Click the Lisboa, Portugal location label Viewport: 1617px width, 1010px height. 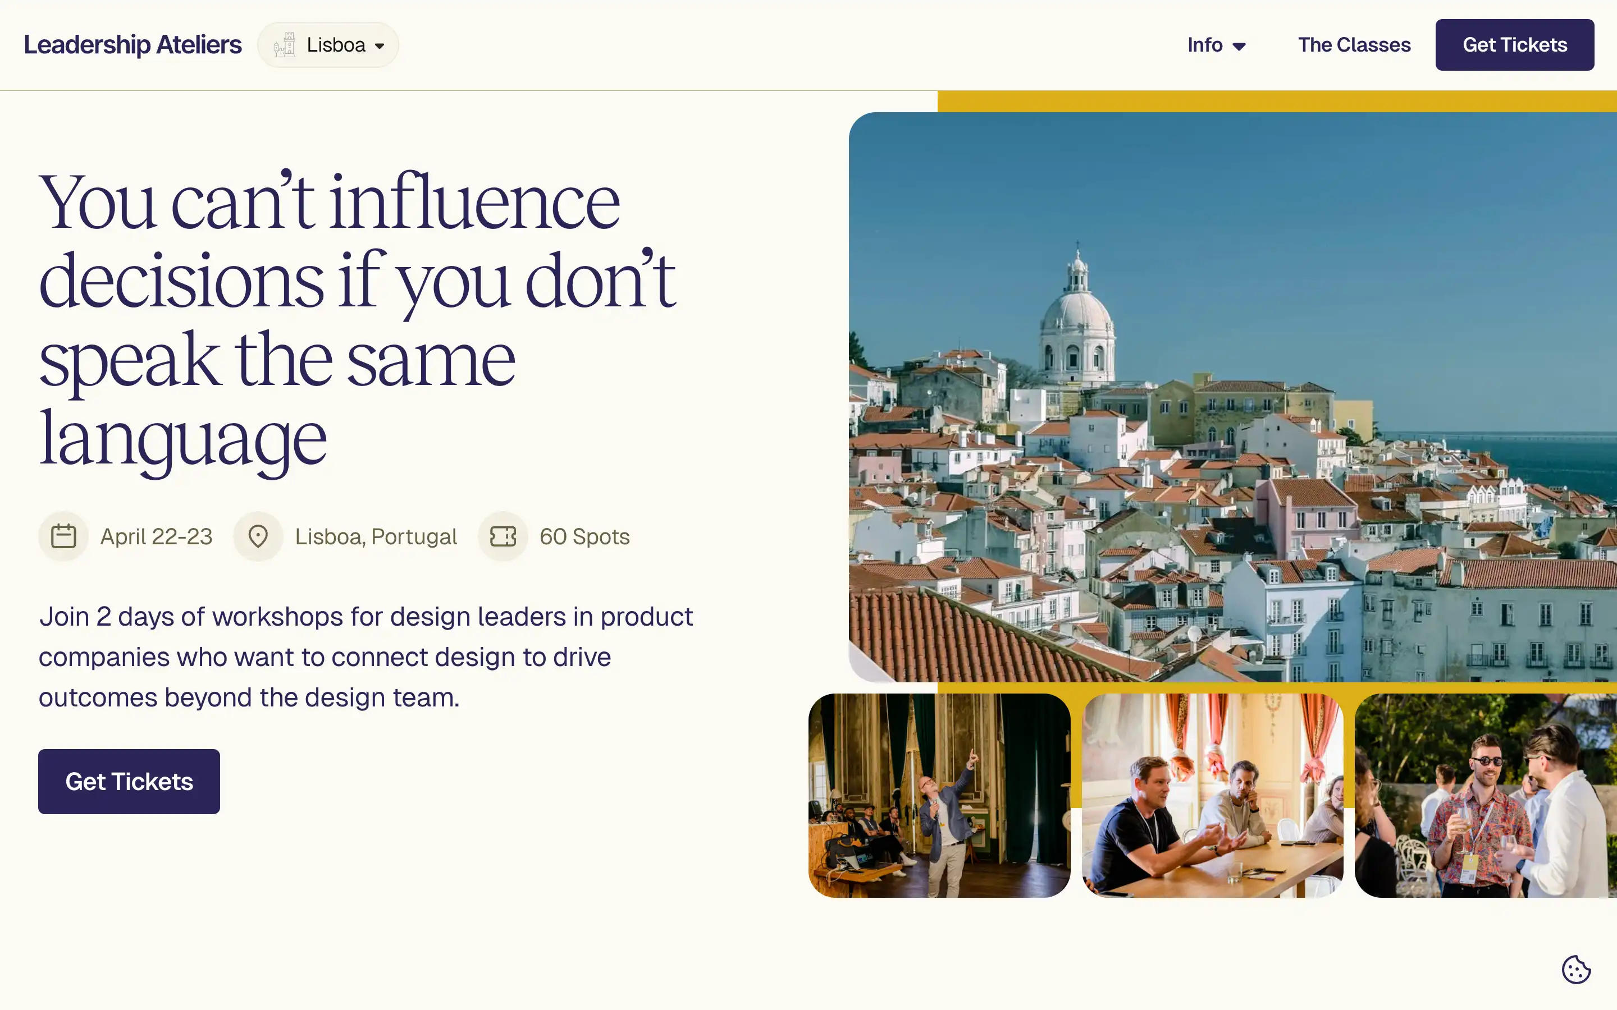tap(375, 536)
